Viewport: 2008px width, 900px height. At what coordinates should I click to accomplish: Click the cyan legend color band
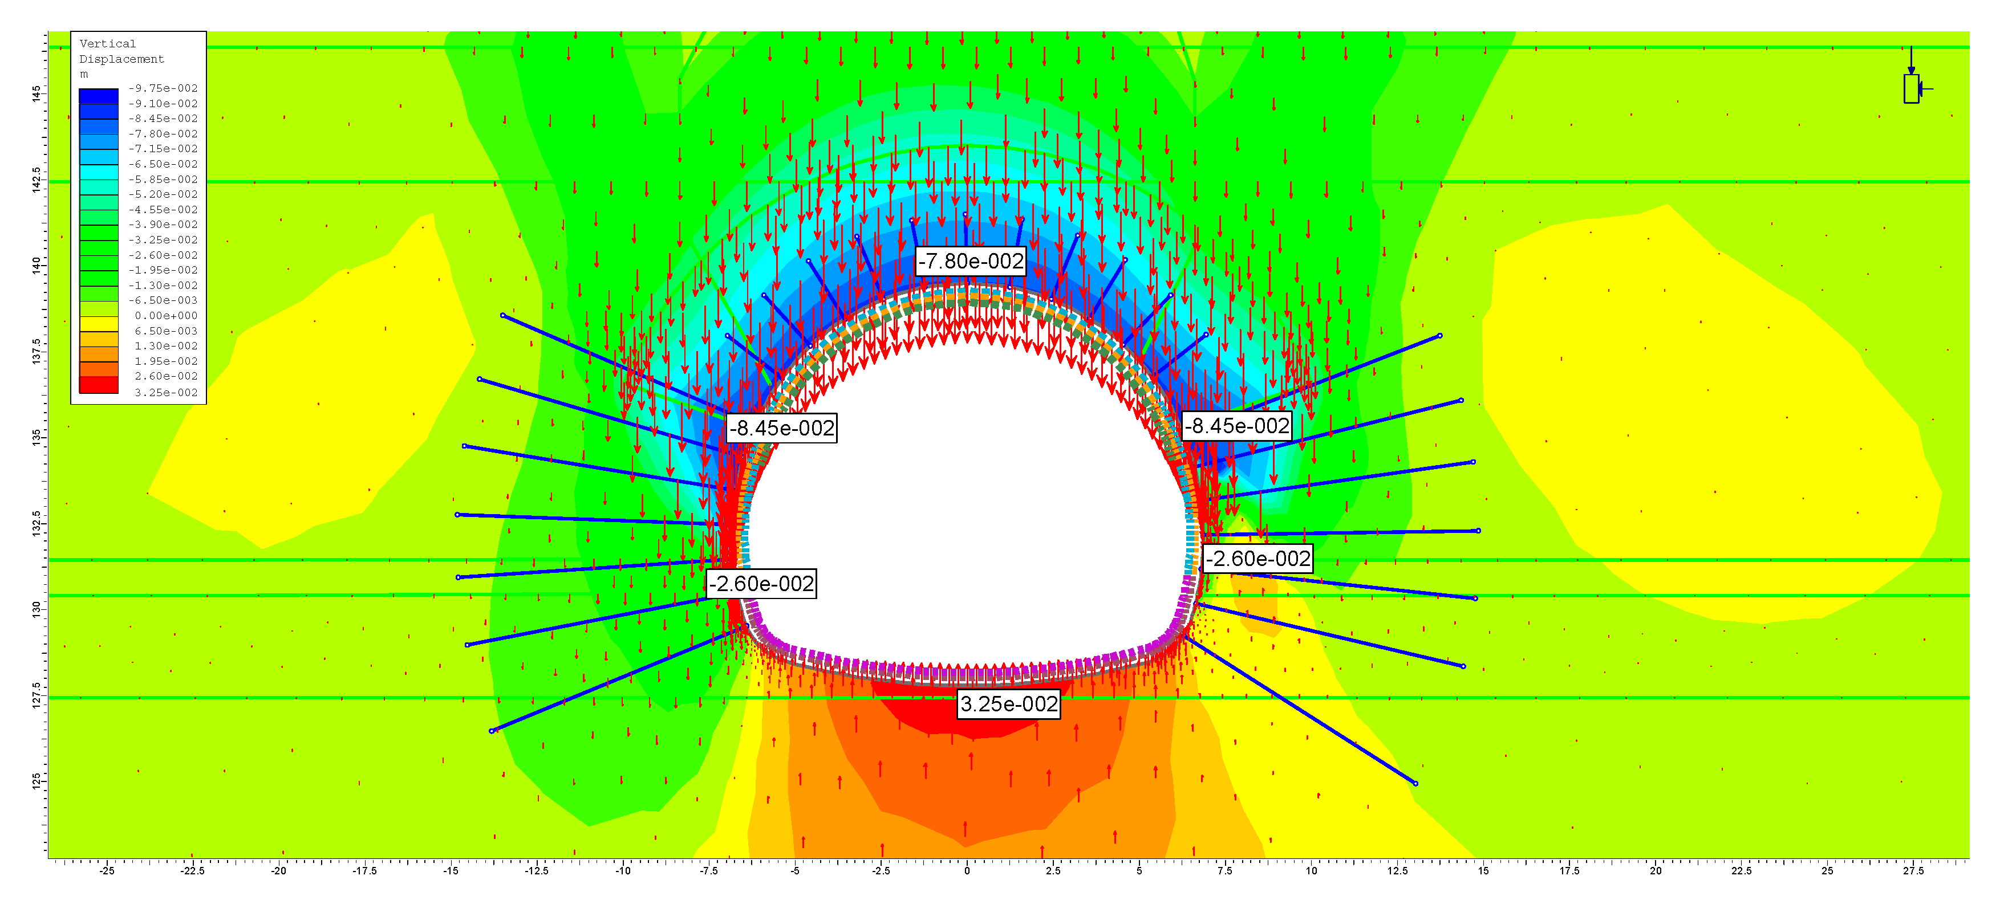coord(98,172)
